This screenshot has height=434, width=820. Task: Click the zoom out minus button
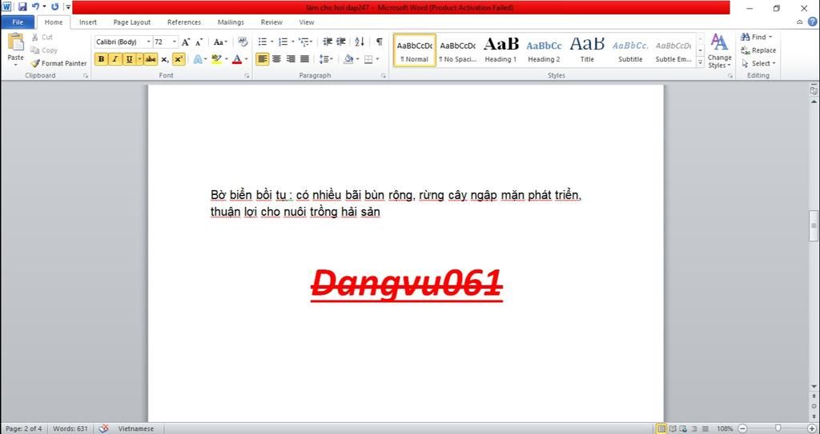(x=742, y=428)
